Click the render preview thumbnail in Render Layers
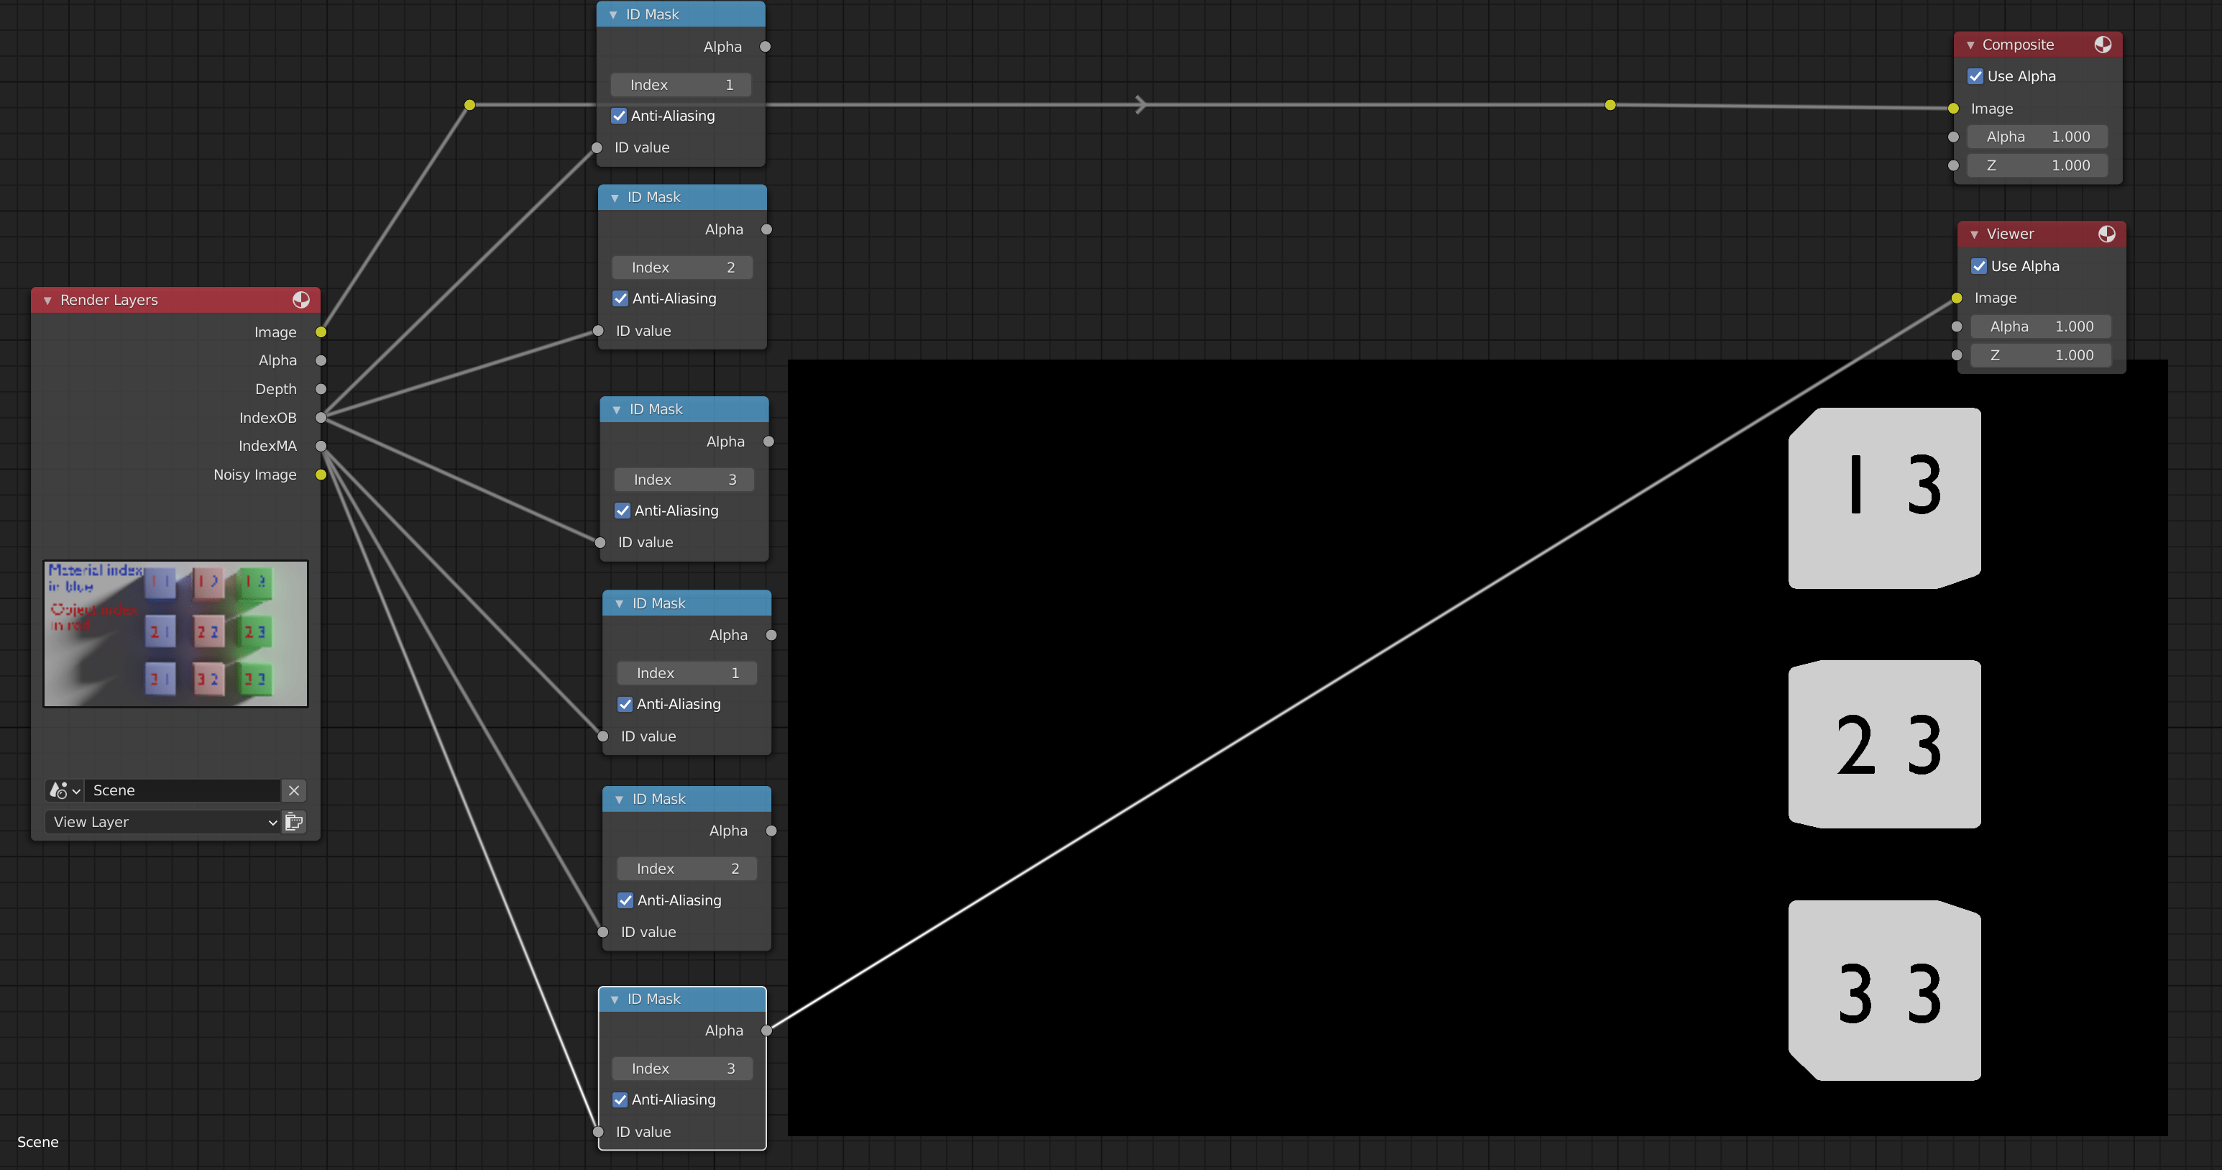2222x1170 pixels. pyautogui.click(x=175, y=634)
